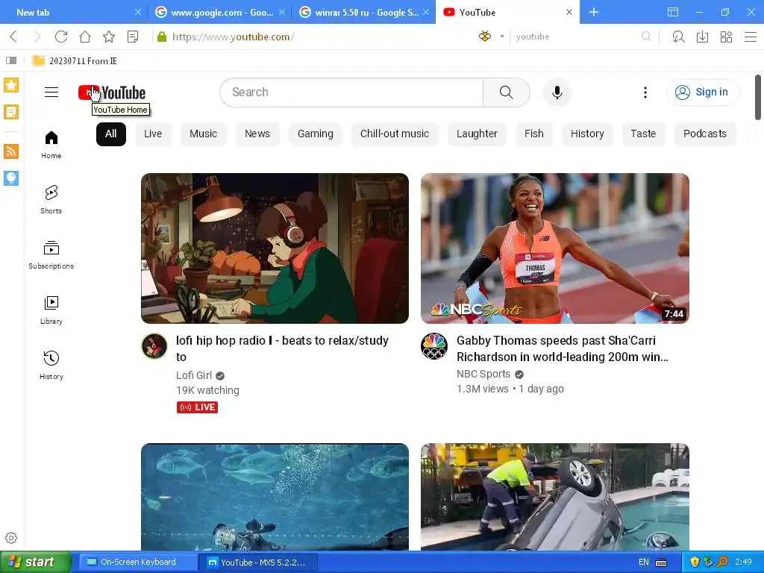Select the Taste filter chip
764x573 pixels.
[643, 134]
